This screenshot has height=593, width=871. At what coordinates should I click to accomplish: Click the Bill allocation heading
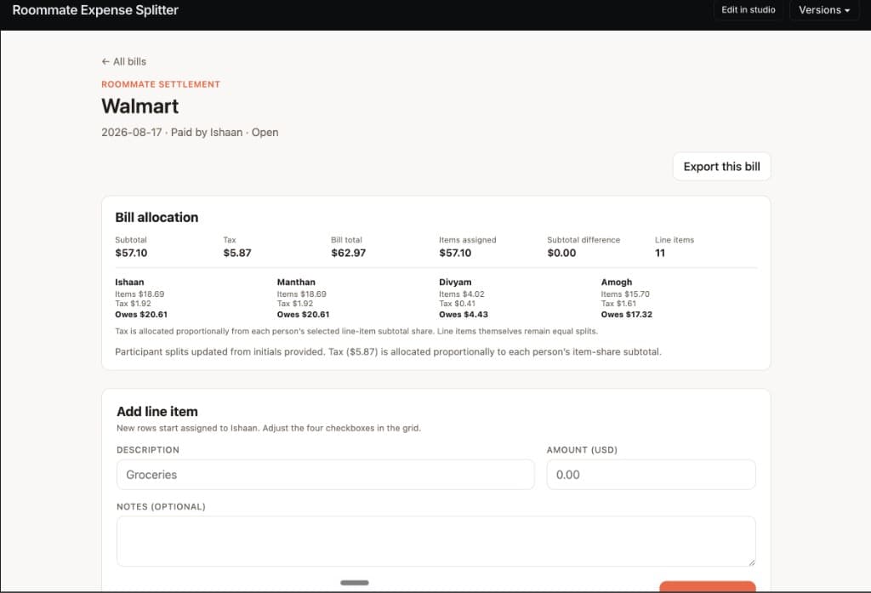click(x=157, y=217)
